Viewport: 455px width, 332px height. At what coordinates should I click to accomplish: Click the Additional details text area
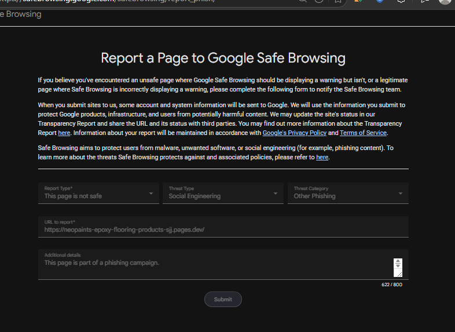(223, 264)
